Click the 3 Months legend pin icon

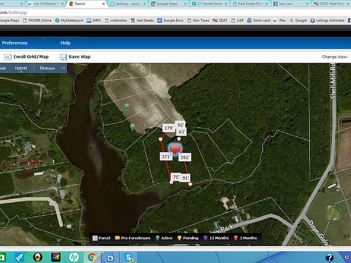pos(236,238)
